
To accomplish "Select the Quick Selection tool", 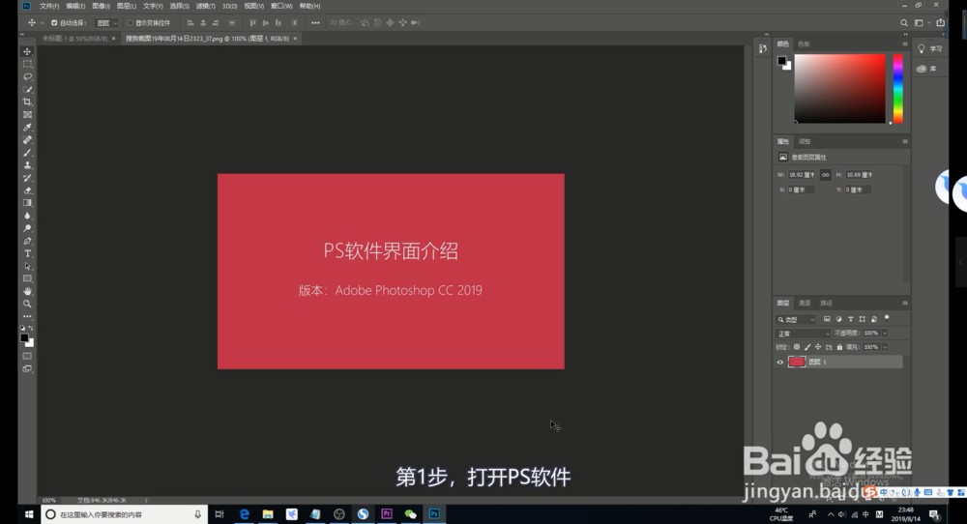I will 27,89.
